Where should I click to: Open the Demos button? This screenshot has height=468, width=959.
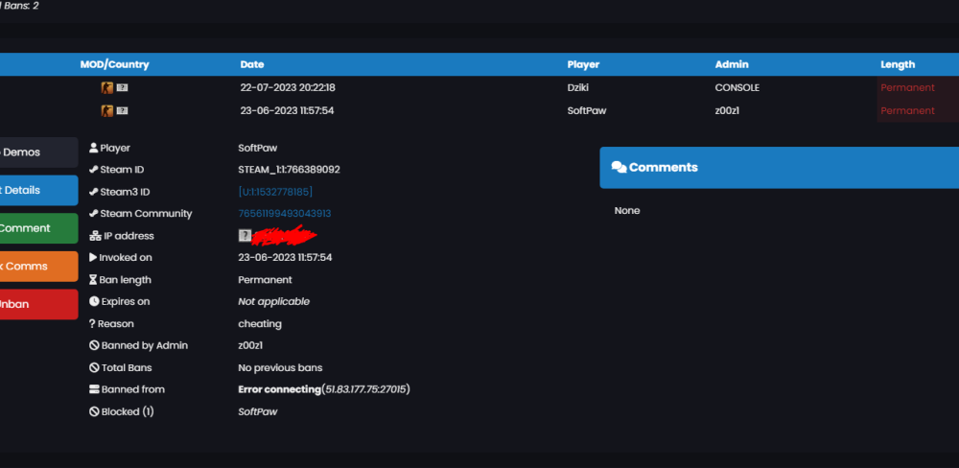coord(39,152)
